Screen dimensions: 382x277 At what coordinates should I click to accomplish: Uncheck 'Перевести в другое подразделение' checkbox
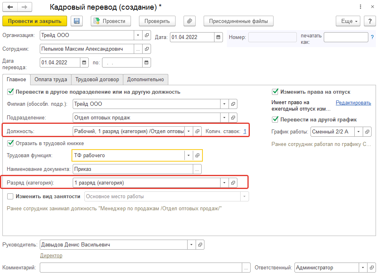click(10, 92)
